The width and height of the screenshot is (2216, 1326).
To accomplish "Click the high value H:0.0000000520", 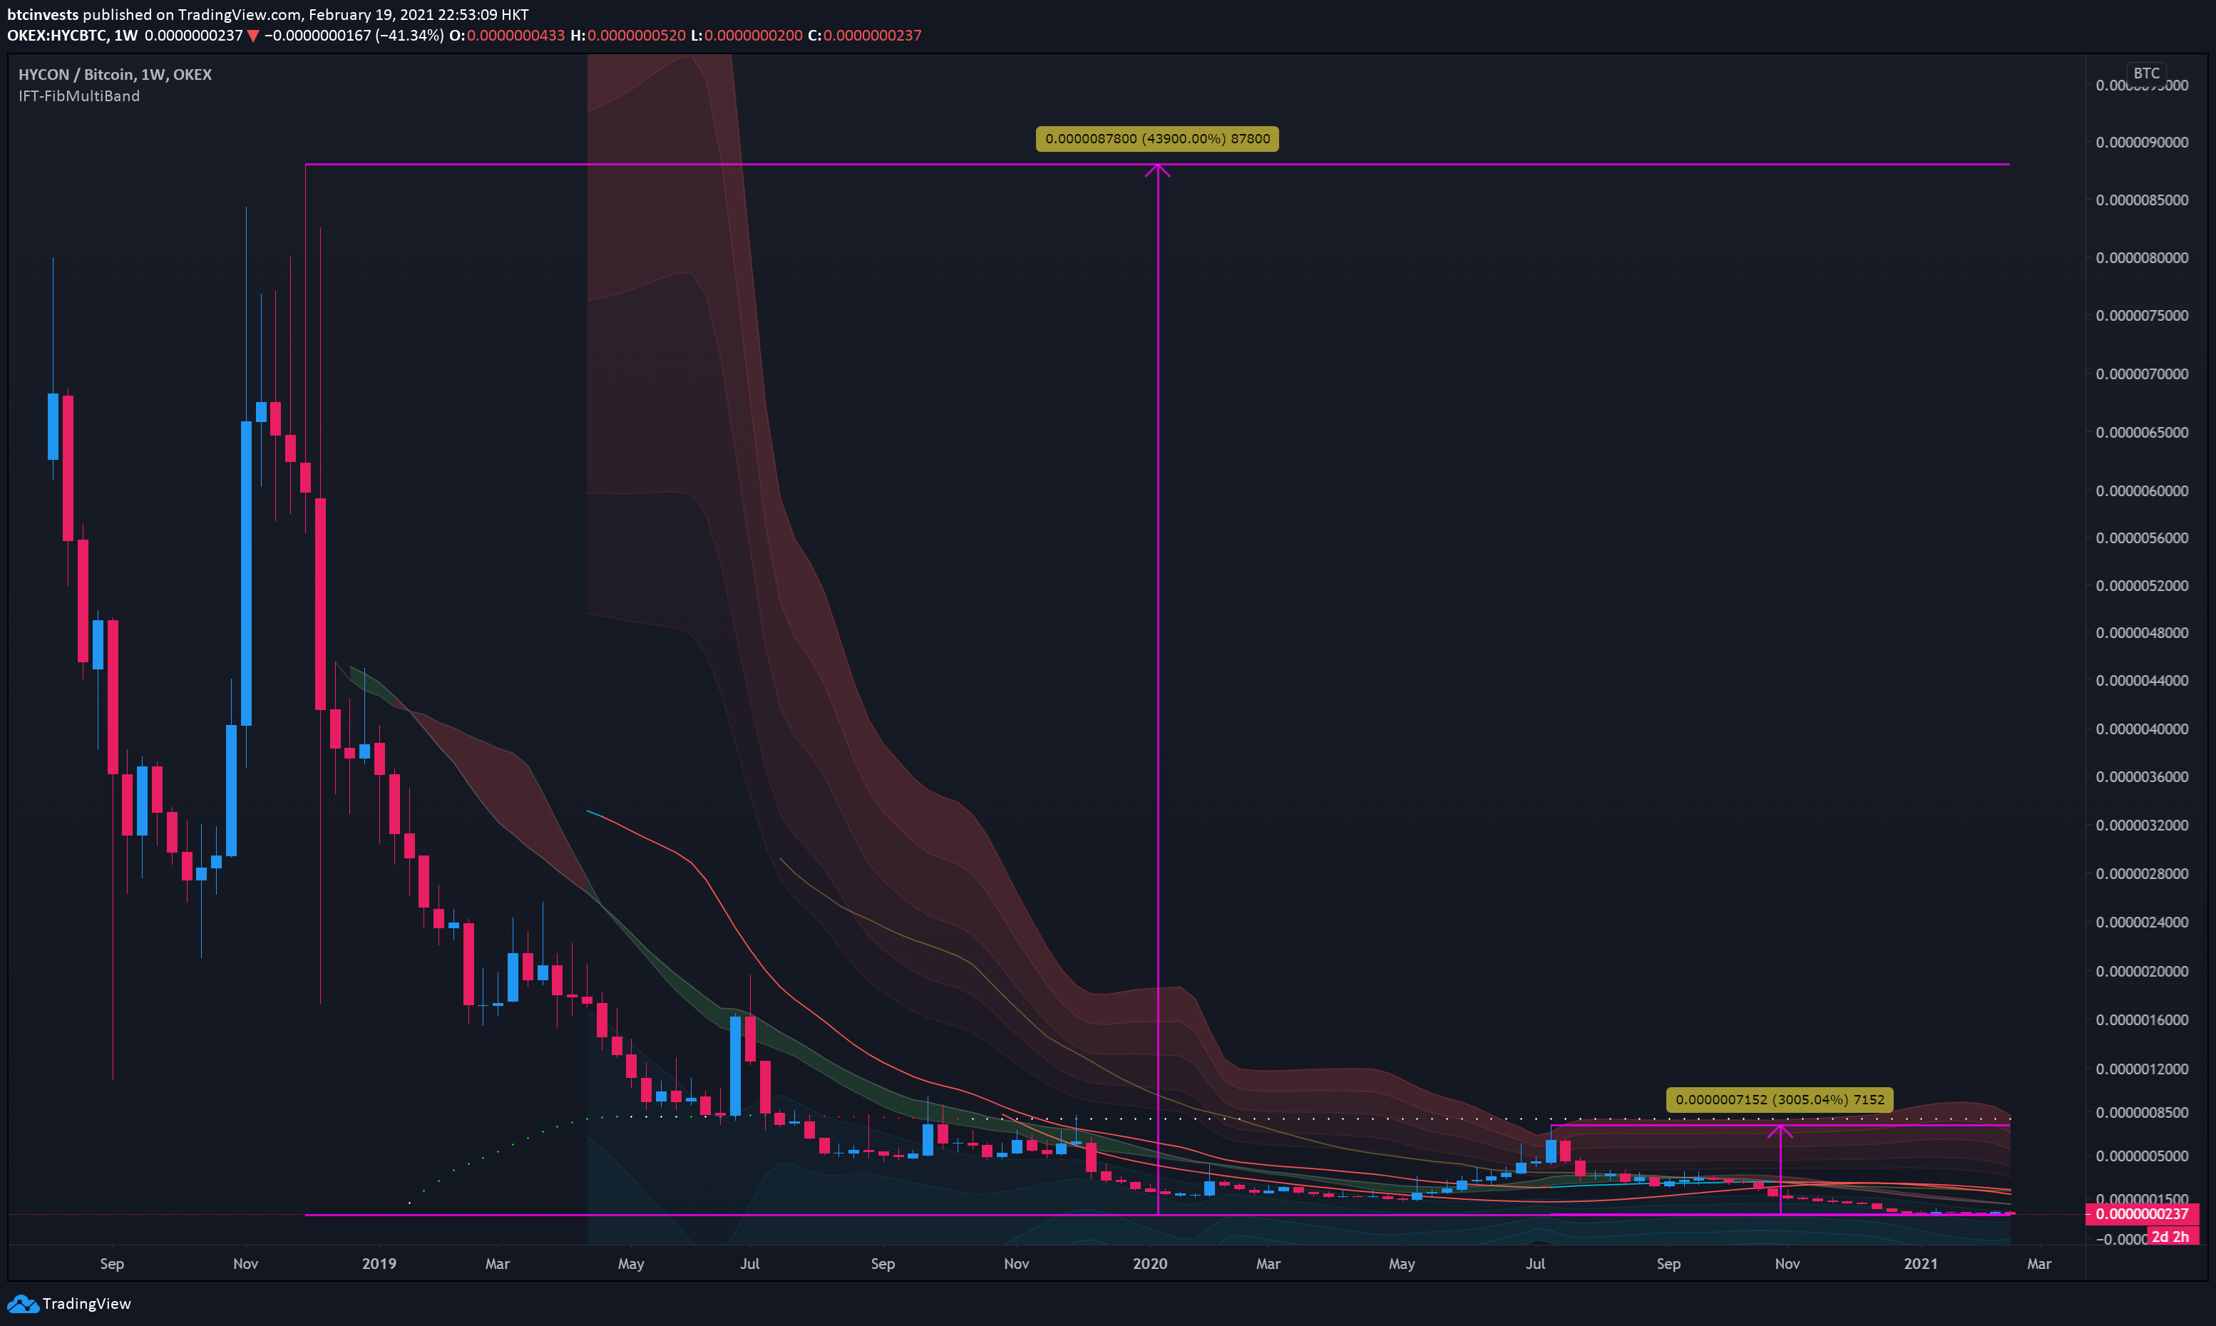I will [628, 36].
